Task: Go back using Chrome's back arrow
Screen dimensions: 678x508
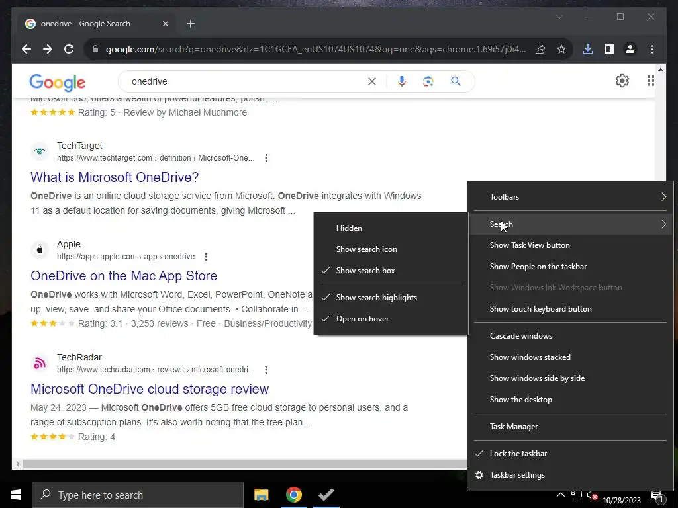Action: [26, 49]
